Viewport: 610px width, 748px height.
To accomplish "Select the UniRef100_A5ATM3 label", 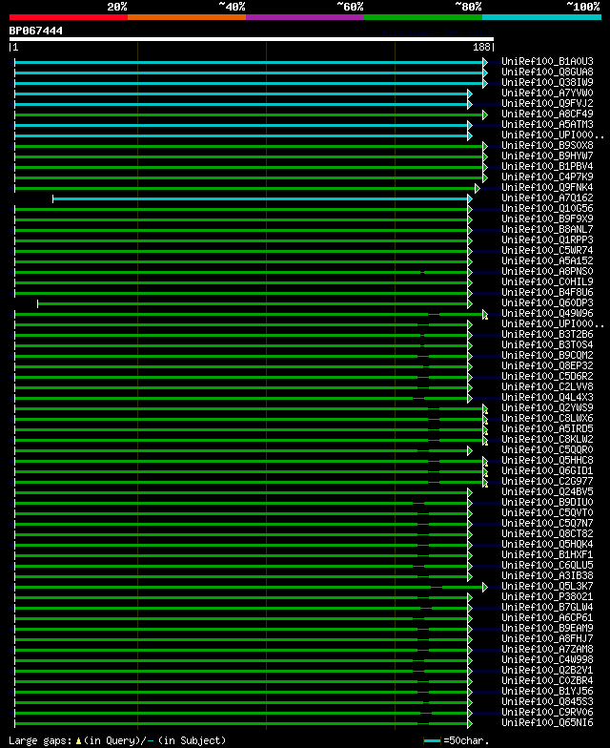I will (547, 124).
